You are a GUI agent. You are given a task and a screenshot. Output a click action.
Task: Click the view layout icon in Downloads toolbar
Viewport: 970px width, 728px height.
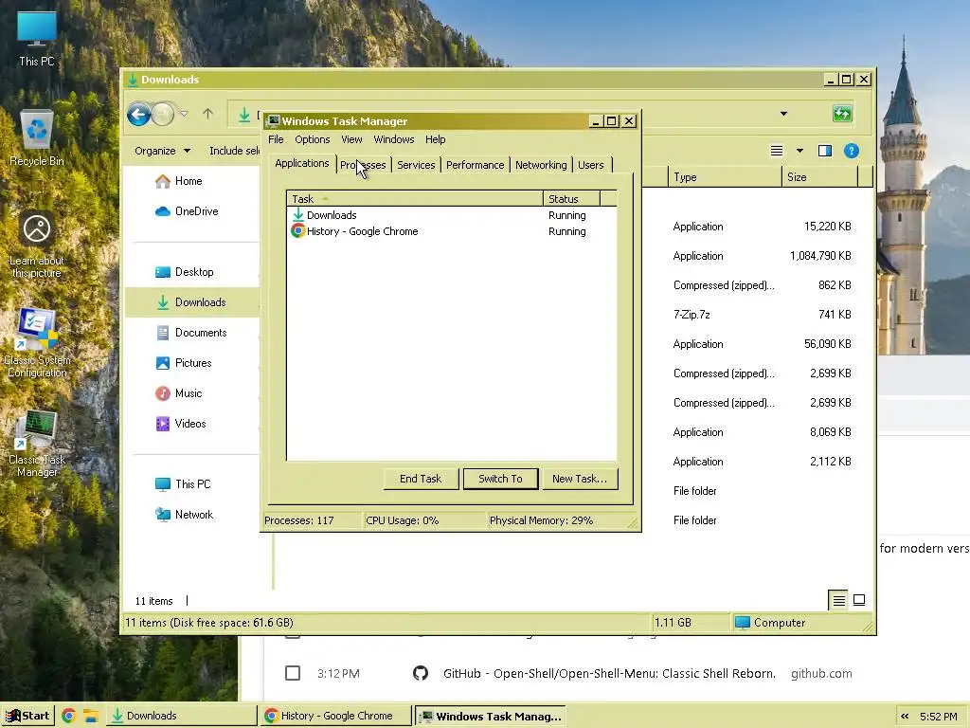pyautogui.click(x=777, y=151)
